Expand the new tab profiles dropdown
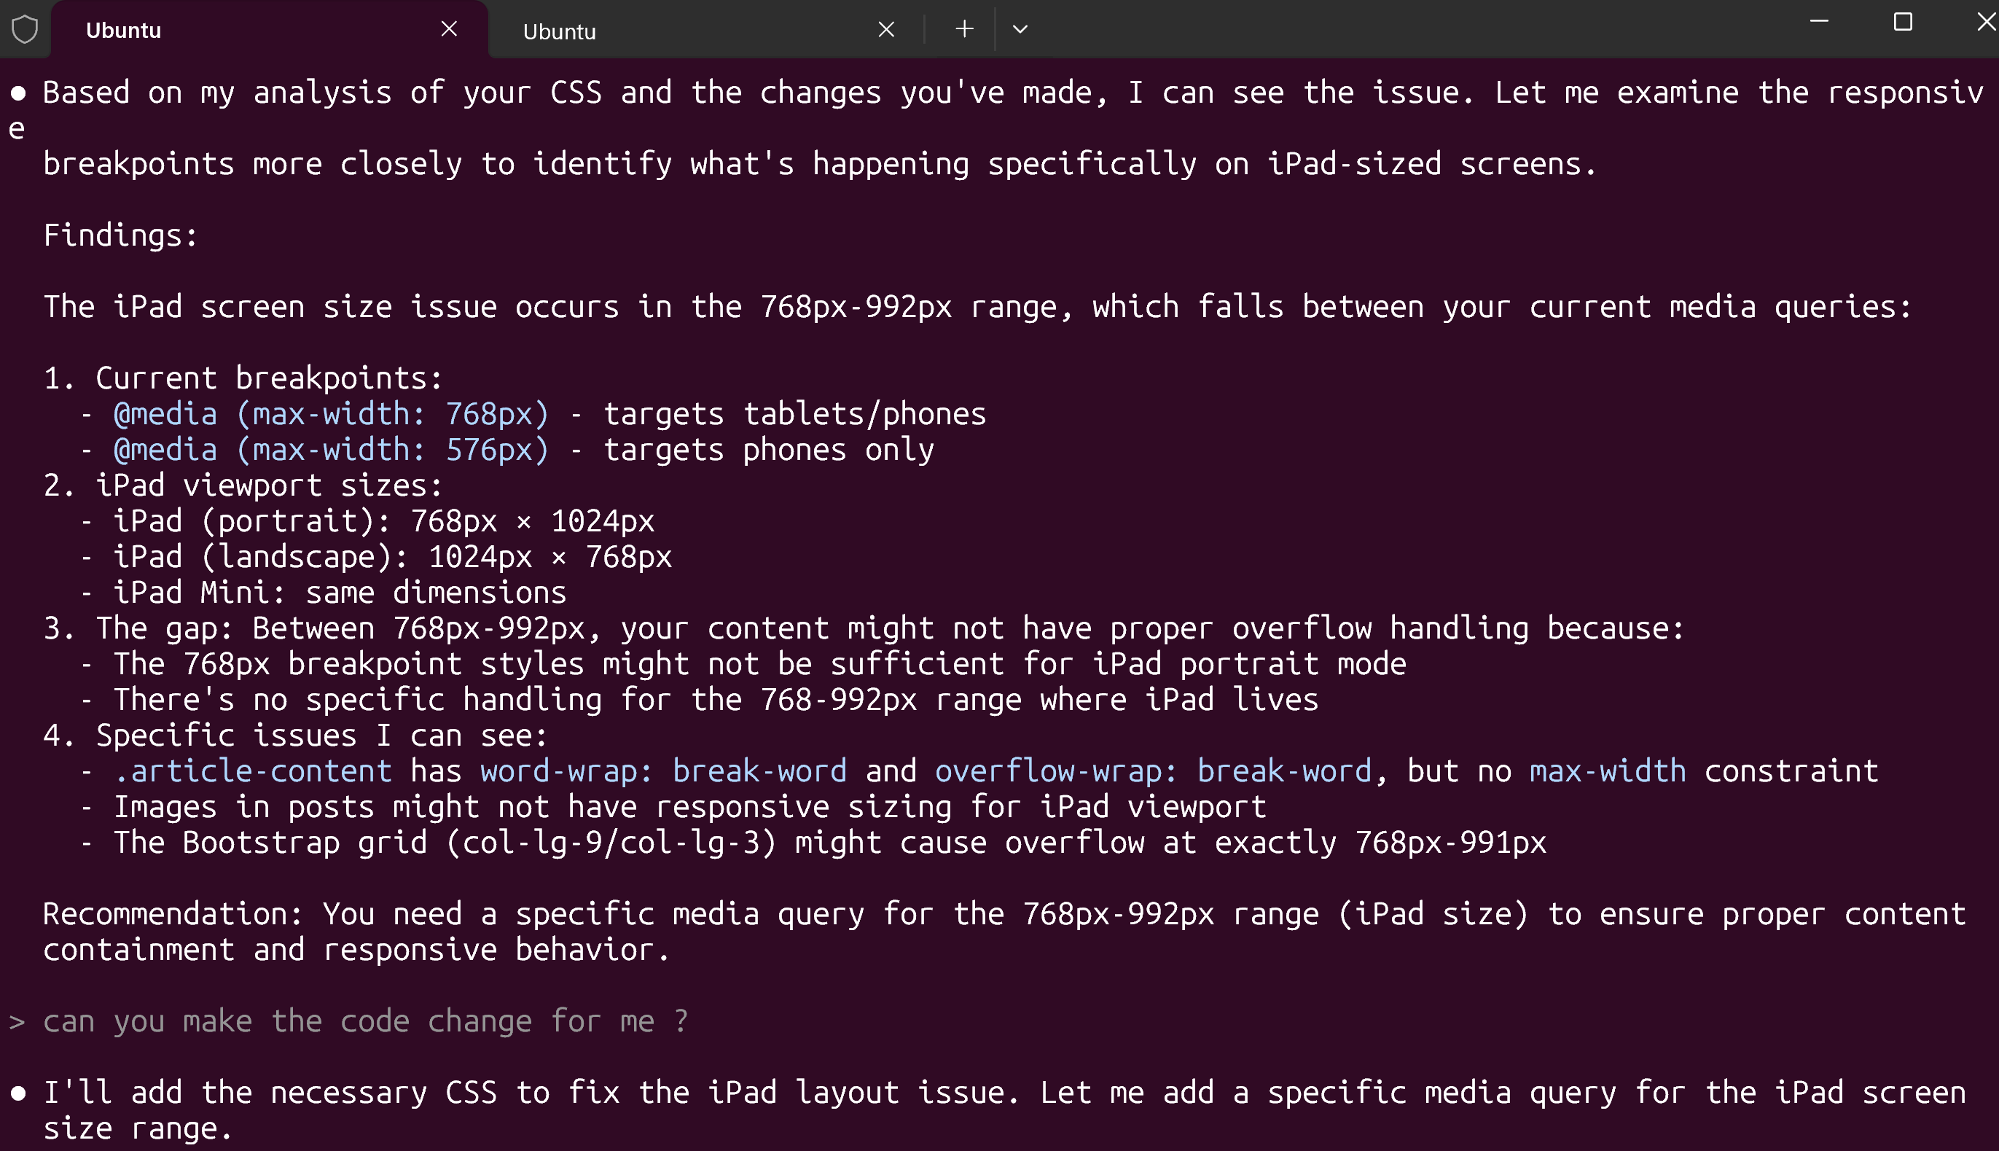1999x1151 pixels. (x=1020, y=29)
